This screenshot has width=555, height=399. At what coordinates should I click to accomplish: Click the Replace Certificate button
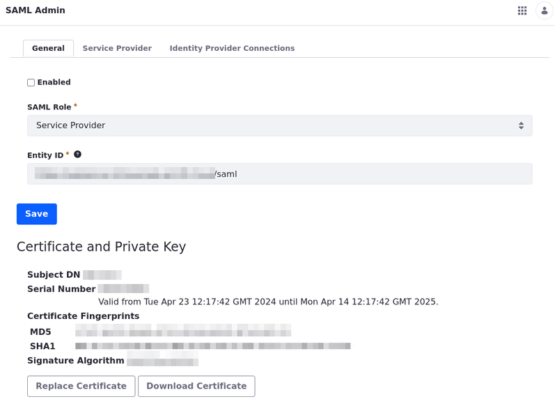tap(81, 386)
